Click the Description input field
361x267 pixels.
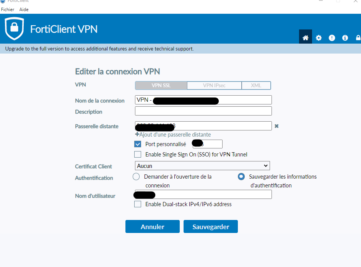coord(203,111)
